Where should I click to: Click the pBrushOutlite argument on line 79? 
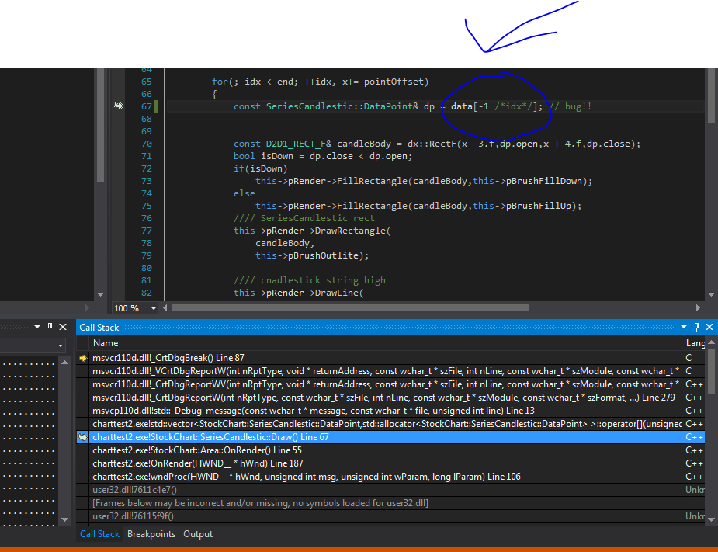[x=323, y=255]
